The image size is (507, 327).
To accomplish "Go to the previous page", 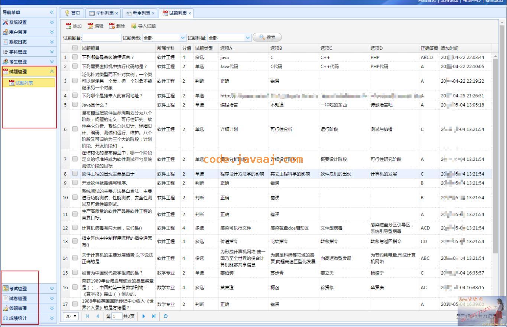I will click(98, 316).
